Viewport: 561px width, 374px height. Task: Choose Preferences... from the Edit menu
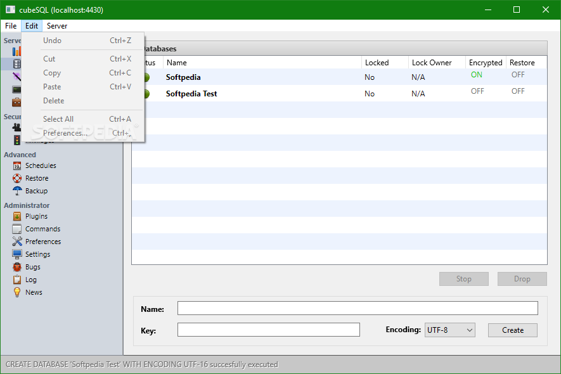(83, 132)
